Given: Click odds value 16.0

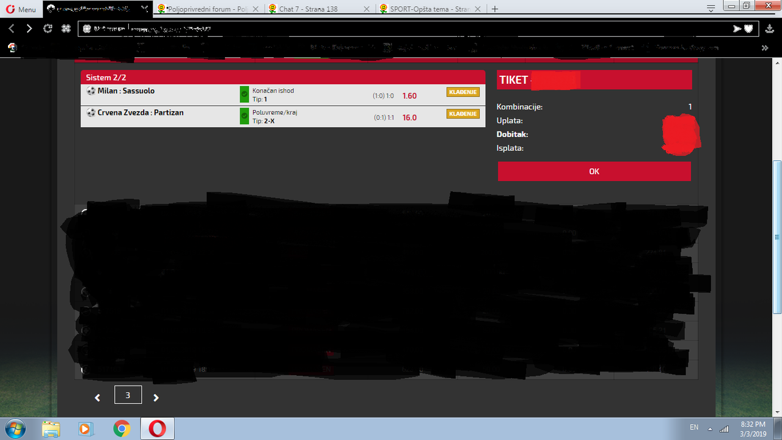Looking at the screenshot, I should pos(409,118).
